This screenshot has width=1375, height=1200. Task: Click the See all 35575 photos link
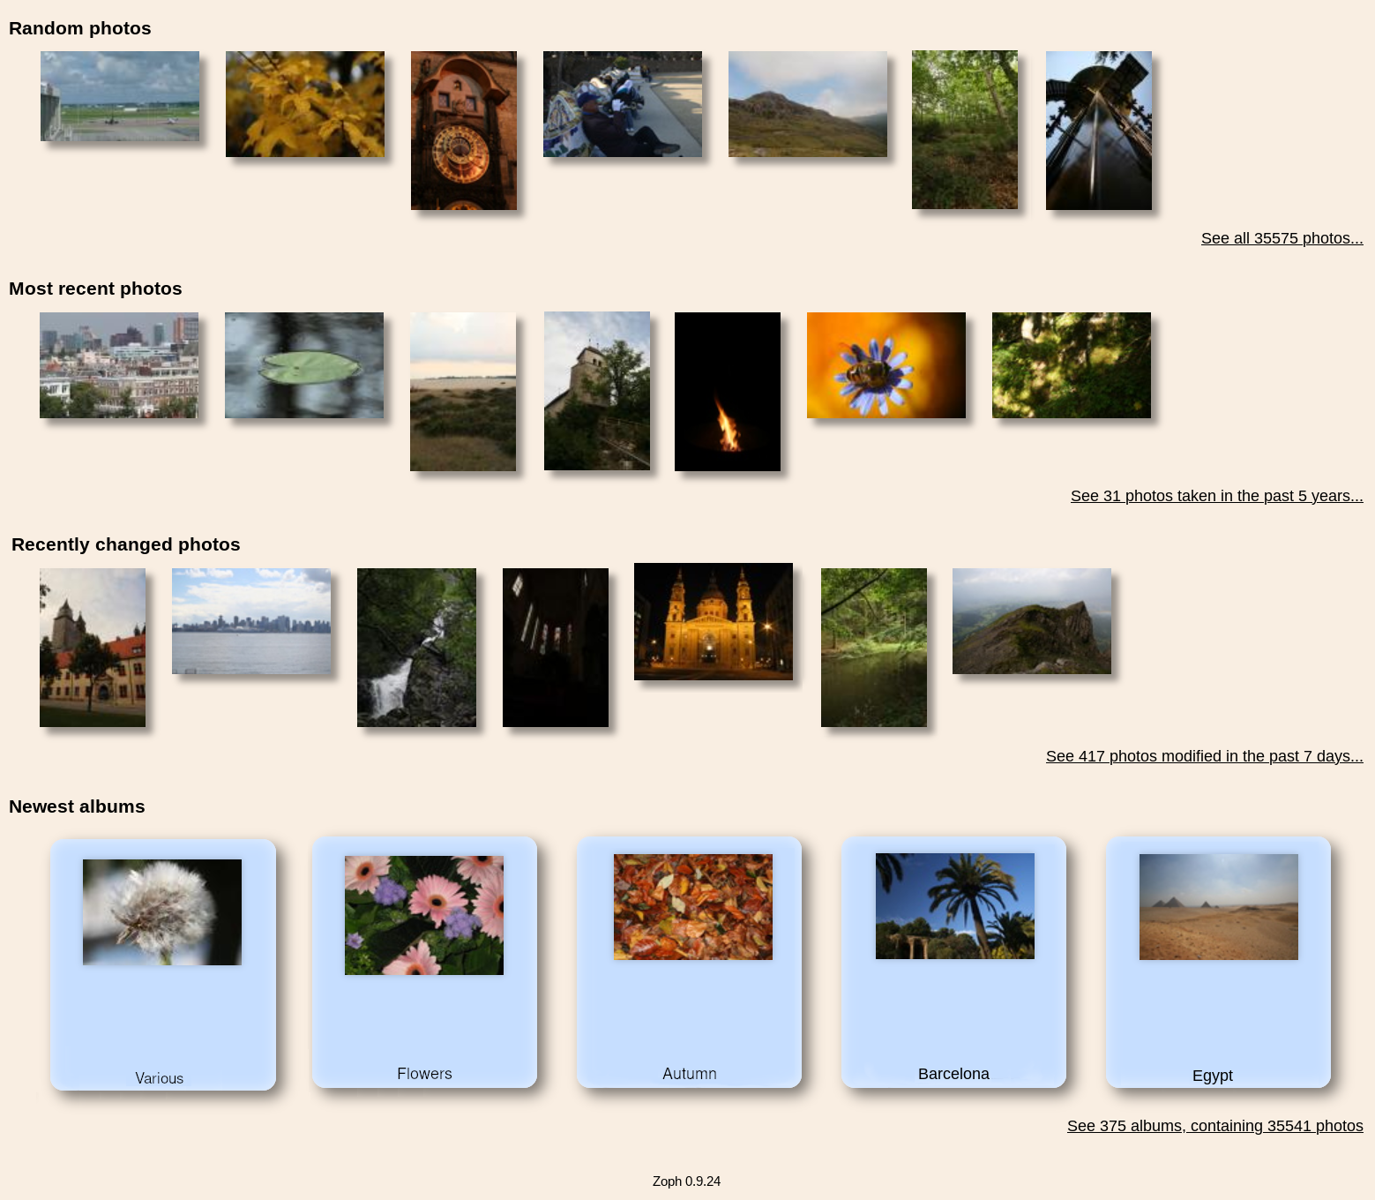(1282, 238)
